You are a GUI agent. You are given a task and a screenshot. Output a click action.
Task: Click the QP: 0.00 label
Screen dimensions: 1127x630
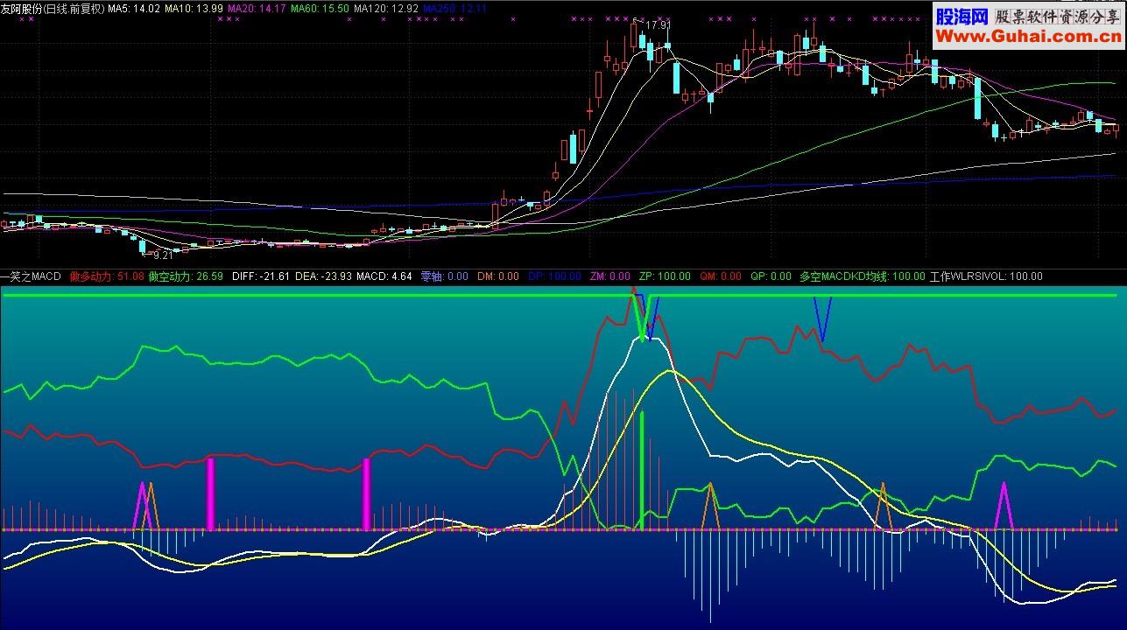tap(771, 276)
